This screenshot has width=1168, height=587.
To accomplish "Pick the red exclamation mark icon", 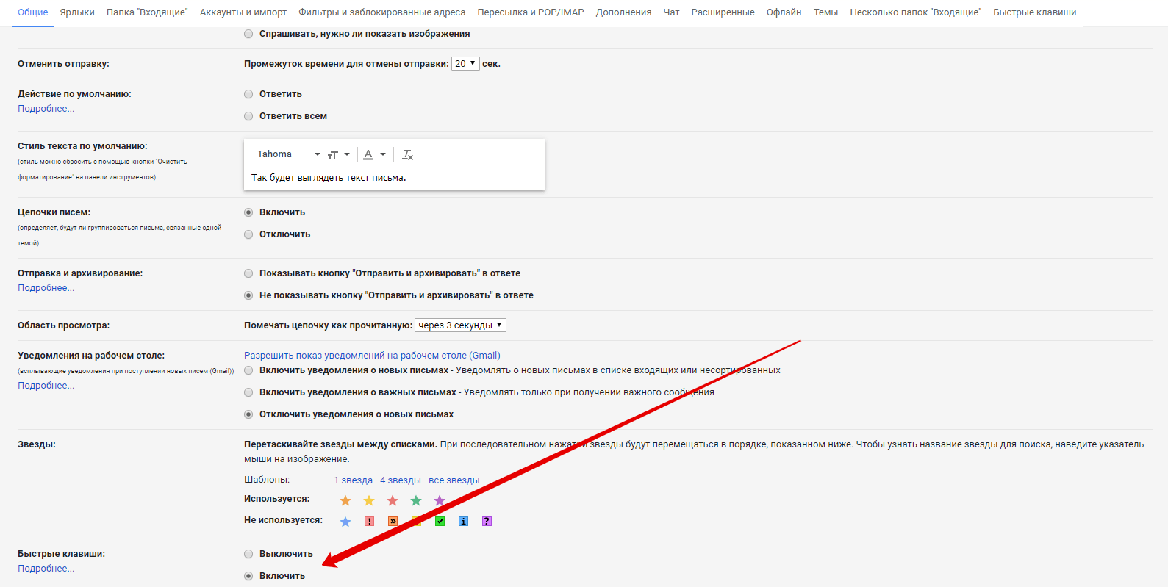I will click(369, 522).
